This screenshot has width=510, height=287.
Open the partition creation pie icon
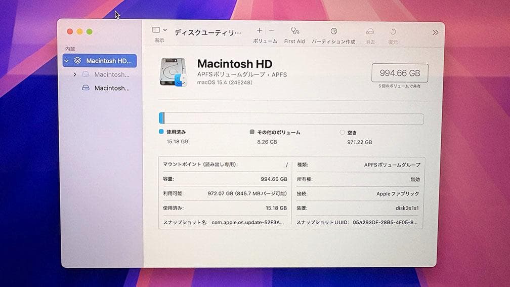tap(334, 31)
